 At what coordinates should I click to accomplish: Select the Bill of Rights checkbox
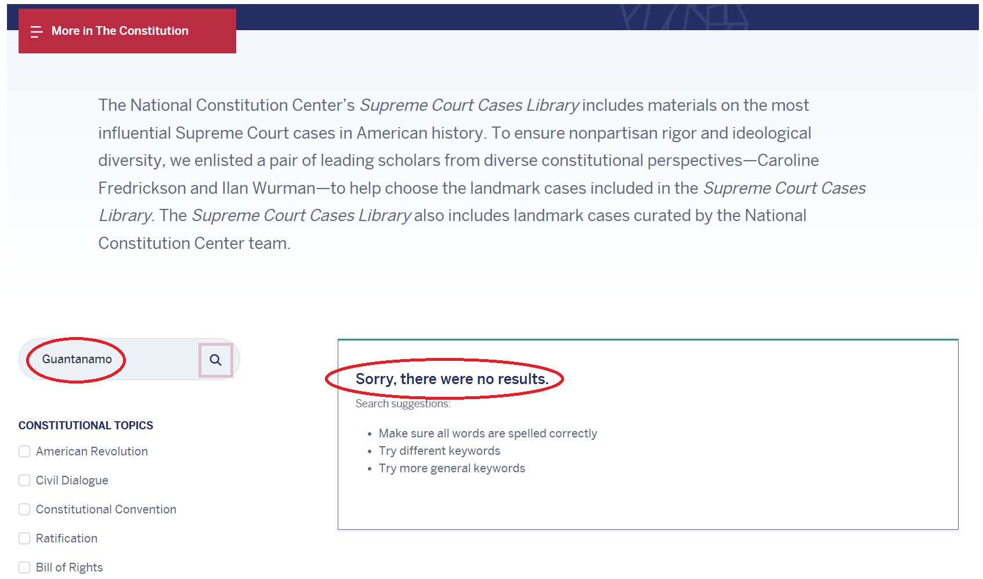coord(24,567)
